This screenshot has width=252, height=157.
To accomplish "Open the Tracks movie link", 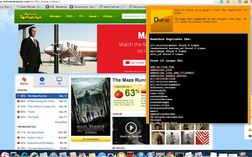I will [31, 112].
